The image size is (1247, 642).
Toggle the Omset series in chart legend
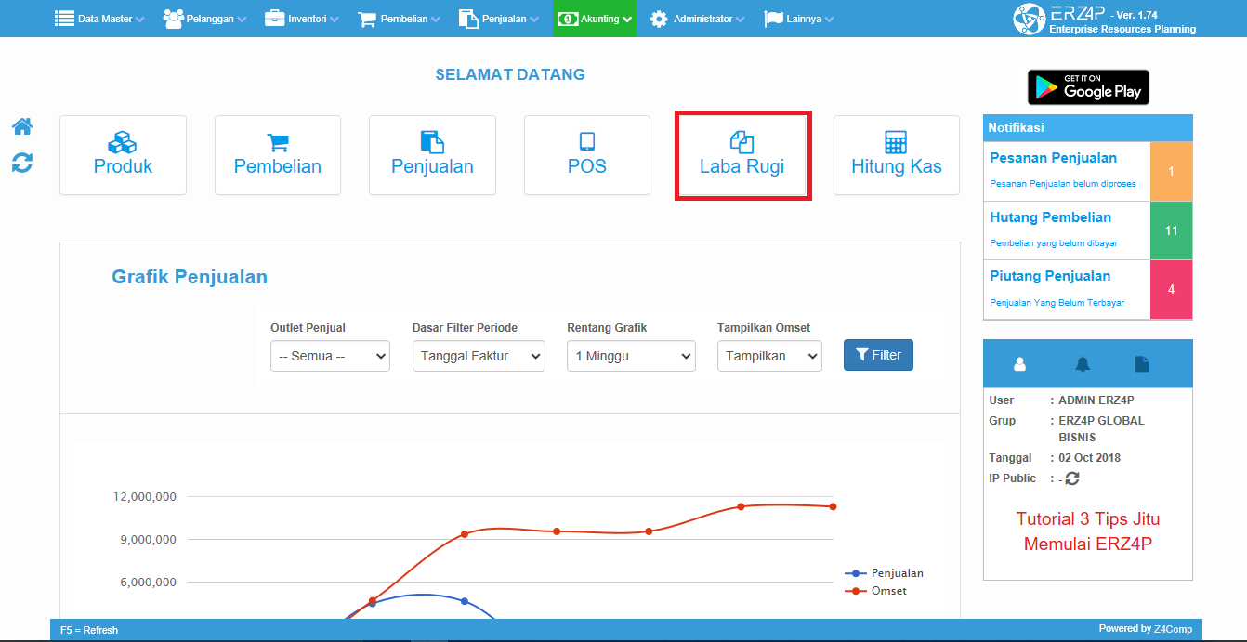pyautogui.click(x=875, y=591)
